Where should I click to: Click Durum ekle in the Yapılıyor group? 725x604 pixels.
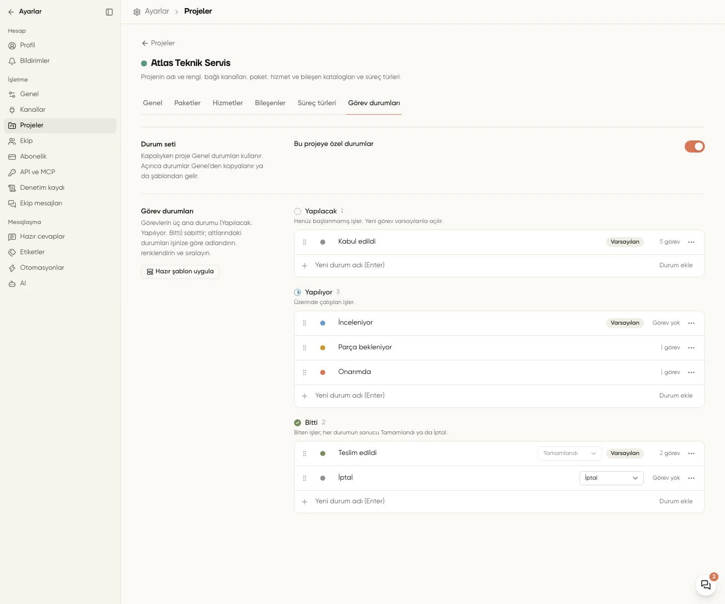click(676, 396)
